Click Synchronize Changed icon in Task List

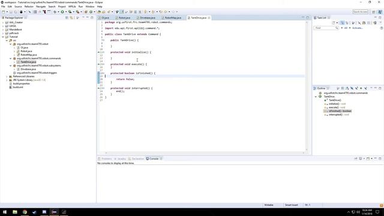tap(375, 23)
